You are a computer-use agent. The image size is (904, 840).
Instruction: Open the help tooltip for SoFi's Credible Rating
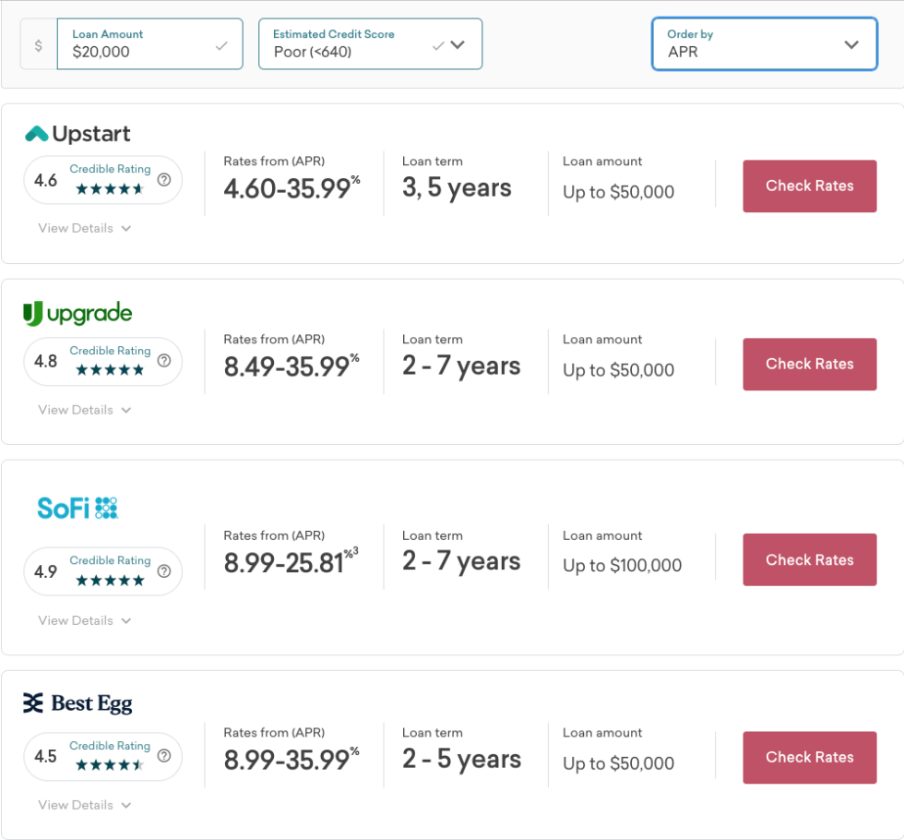coord(164,571)
